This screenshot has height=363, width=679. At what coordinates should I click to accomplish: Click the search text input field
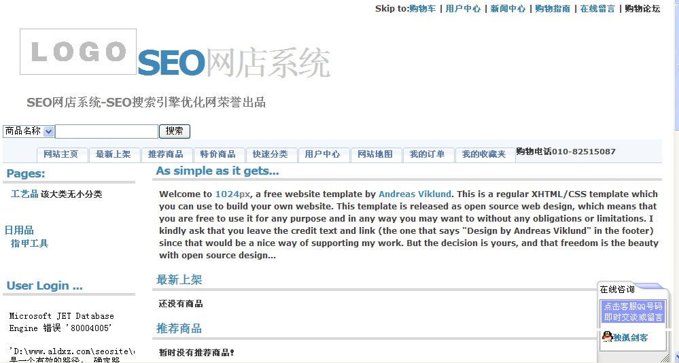107,131
